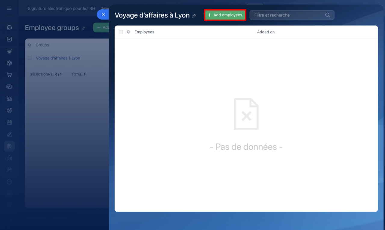Click the magnifier icon in the search box
The width and height of the screenshot is (385, 230).
click(x=328, y=15)
